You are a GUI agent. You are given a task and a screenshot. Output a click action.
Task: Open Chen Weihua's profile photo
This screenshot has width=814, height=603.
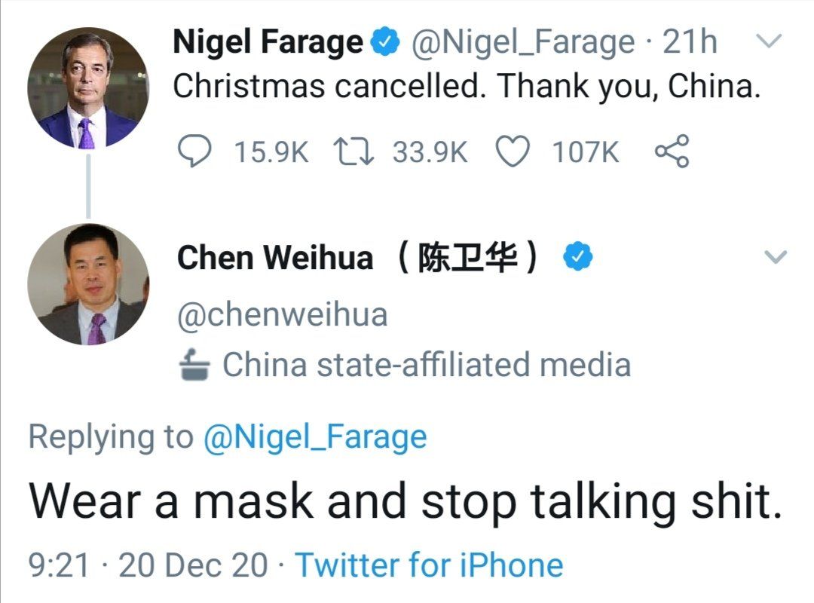click(88, 284)
